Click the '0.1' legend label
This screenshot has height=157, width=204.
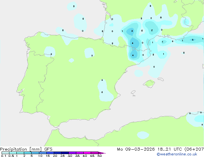click(x=4, y=156)
